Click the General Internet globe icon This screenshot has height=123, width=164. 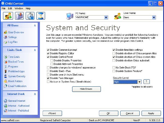click(x=5, y=101)
